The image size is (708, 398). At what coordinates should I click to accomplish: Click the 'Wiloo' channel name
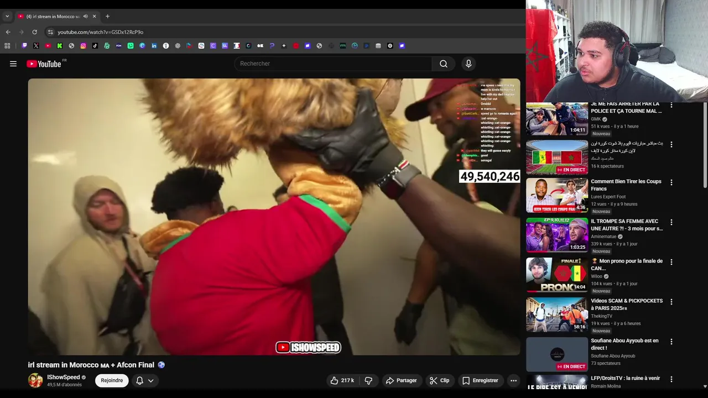[x=596, y=276]
